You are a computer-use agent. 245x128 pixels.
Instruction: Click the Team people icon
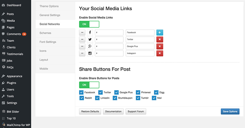coord(4,40)
